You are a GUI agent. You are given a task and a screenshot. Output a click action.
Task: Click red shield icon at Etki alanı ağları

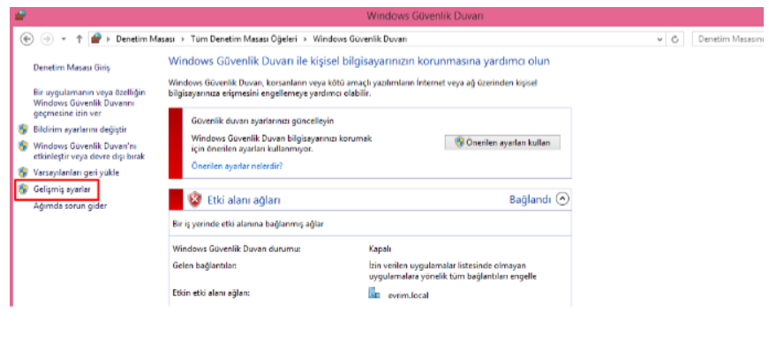pyautogui.click(x=195, y=200)
